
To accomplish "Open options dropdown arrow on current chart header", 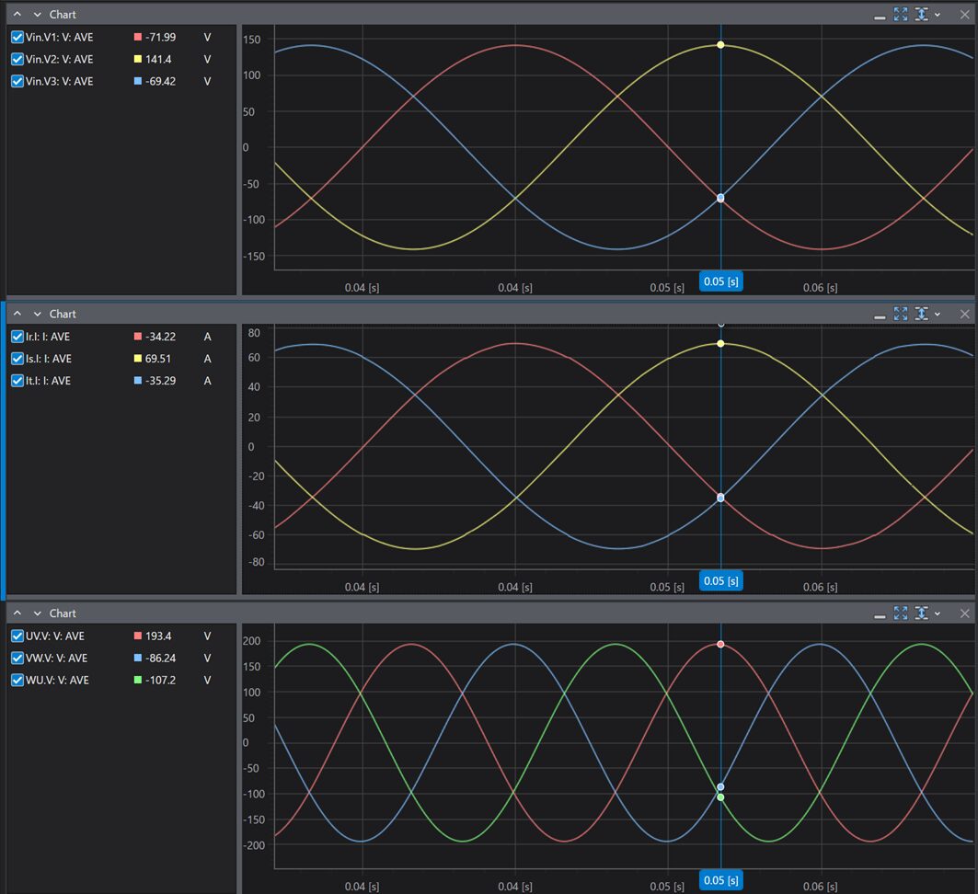I will click(x=938, y=315).
